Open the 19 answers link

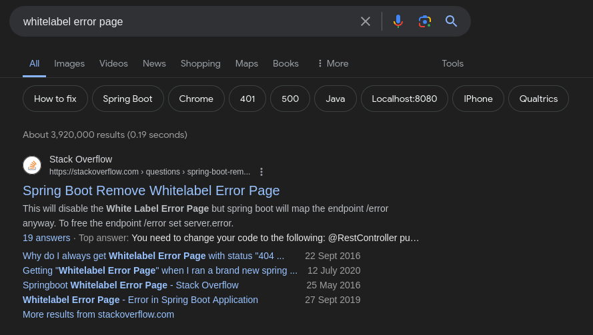coord(47,238)
